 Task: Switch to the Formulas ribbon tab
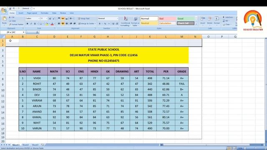click(x=45, y=13)
